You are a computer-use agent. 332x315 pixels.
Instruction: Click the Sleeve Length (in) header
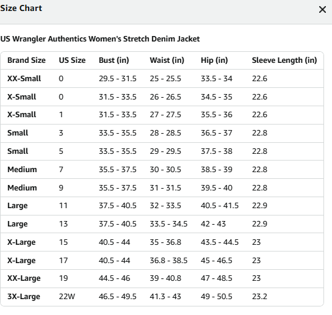284,60
